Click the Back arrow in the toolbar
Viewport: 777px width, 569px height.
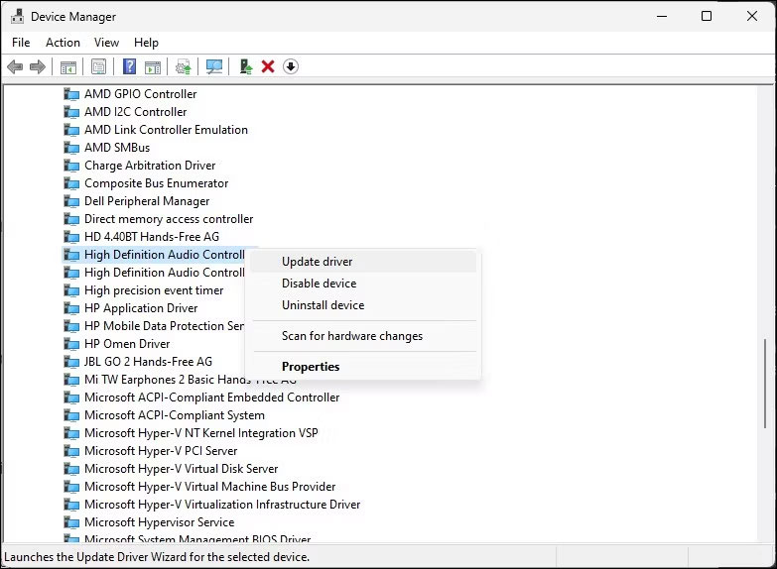tap(15, 66)
